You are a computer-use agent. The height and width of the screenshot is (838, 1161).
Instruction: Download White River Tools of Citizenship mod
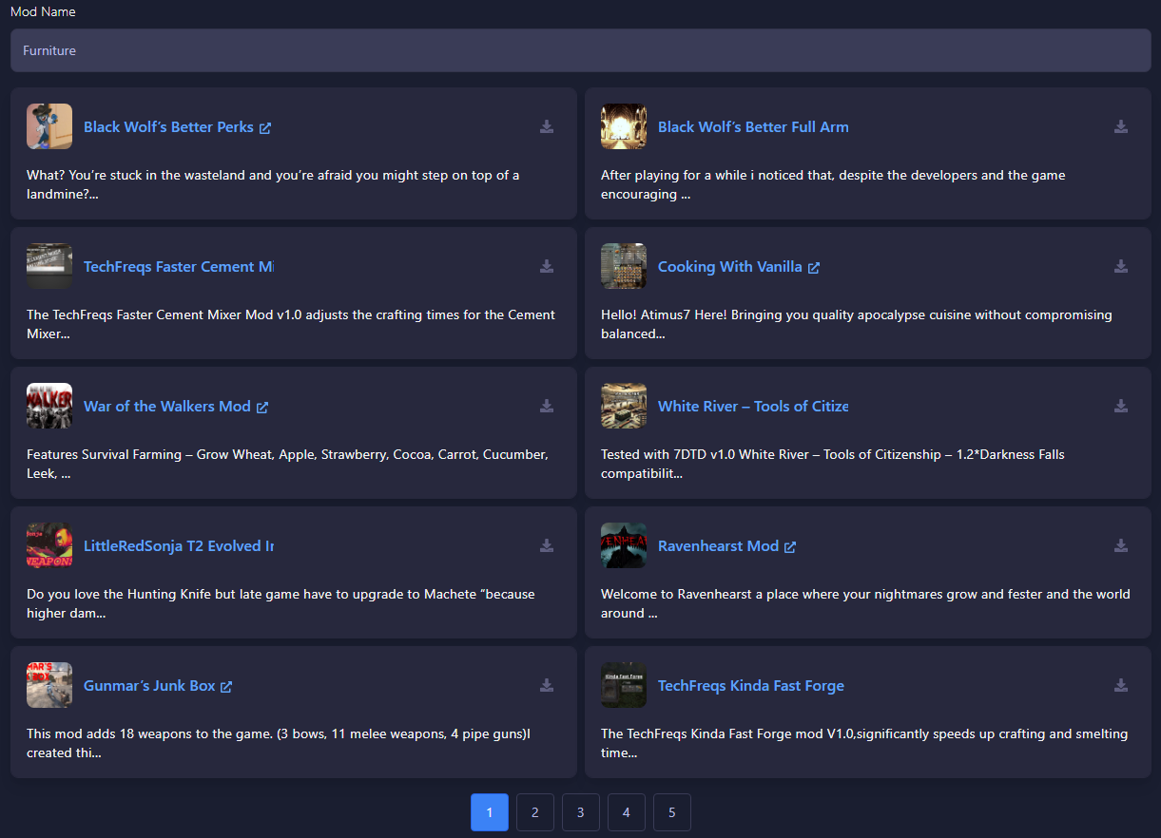[1121, 406]
